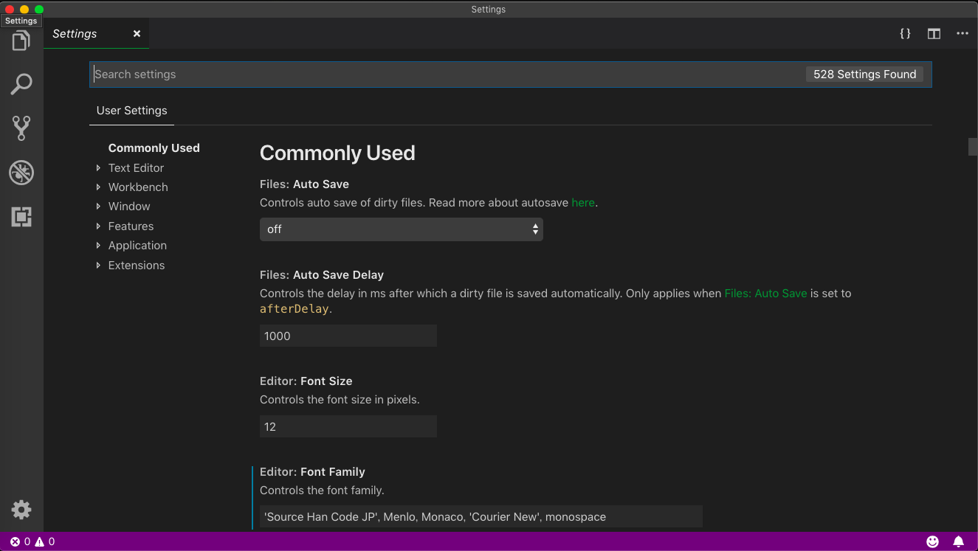
Task: Click the 528 Settings Found badge
Action: [x=865, y=74]
